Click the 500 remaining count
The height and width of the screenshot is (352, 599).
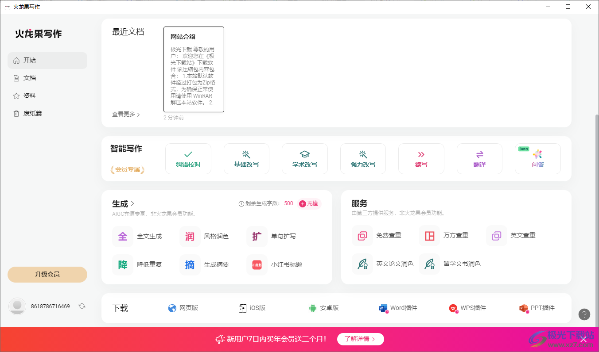[x=288, y=204]
